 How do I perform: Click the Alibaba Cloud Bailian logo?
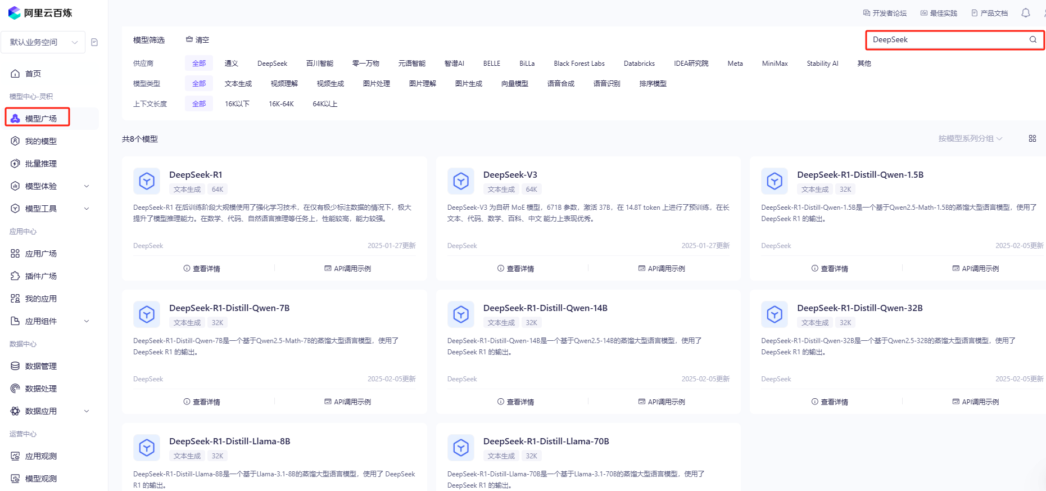coord(40,12)
